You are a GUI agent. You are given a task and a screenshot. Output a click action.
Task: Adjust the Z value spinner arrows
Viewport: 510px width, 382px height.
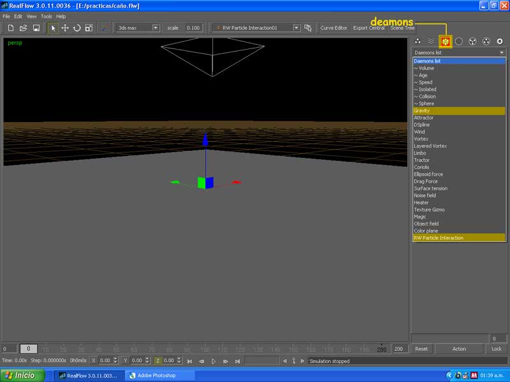click(179, 360)
